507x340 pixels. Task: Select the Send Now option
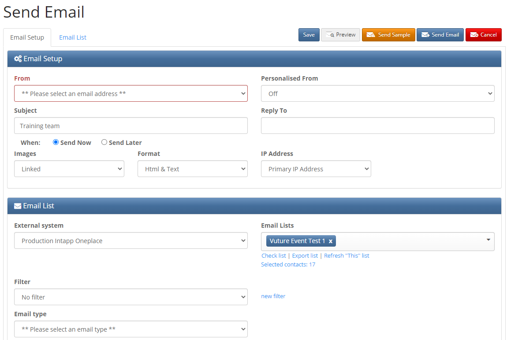[x=56, y=142]
